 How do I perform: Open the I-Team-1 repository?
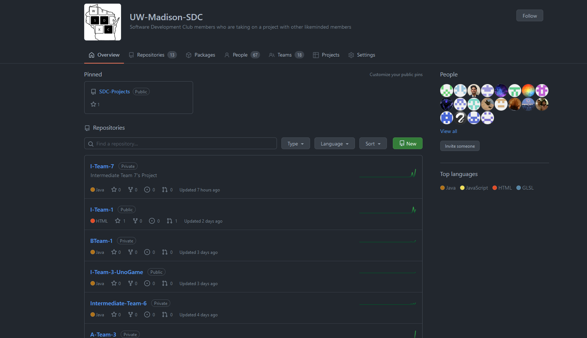[x=102, y=209]
